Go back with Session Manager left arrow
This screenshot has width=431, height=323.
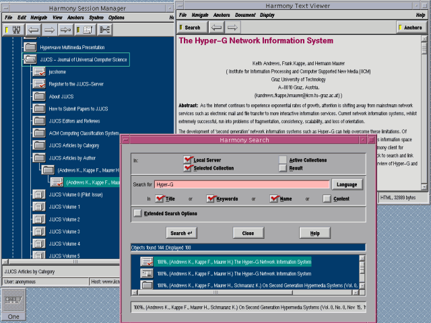(x=33, y=30)
